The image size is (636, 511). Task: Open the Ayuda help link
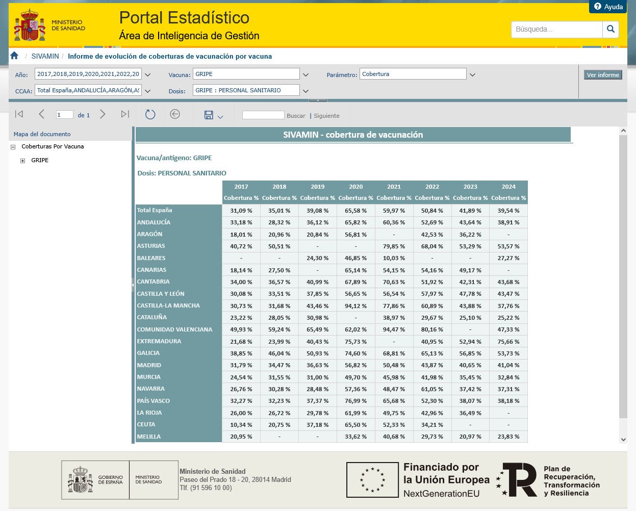608,7
